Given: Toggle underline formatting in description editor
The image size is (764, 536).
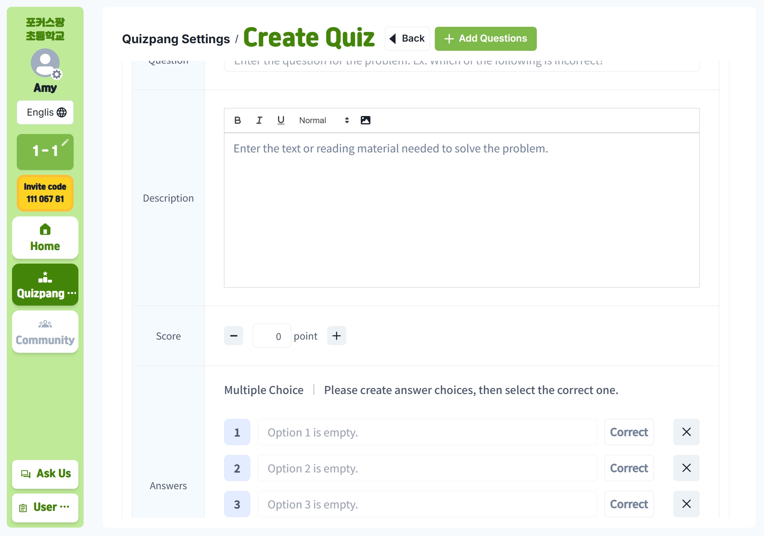Looking at the screenshot, I should click(x=281, y=120).
